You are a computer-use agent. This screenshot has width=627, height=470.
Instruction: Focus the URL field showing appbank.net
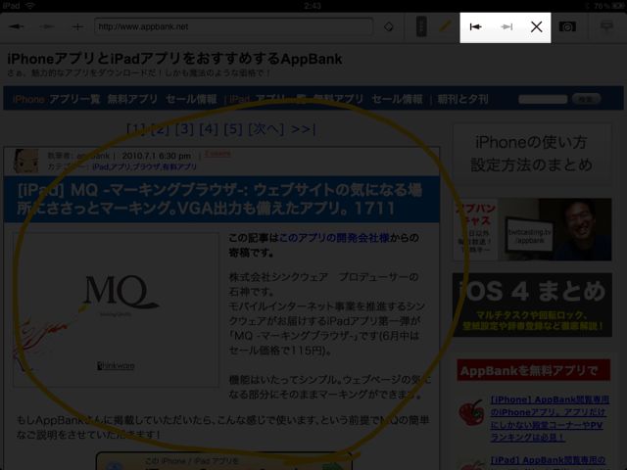click(x=234, y=26)
